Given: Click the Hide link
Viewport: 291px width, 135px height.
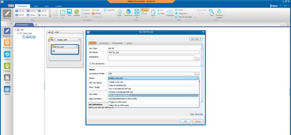Looking at the screenshot, I should click(x=192, y=114).
